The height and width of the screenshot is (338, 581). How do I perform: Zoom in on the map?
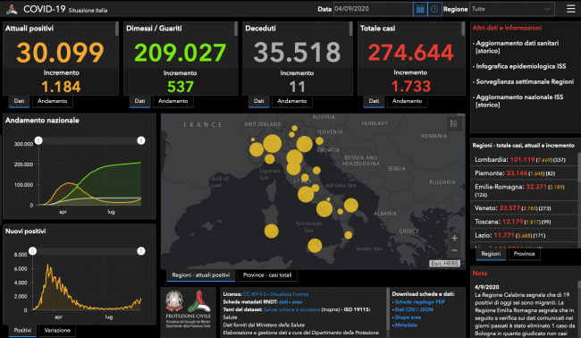click(454, 239)
